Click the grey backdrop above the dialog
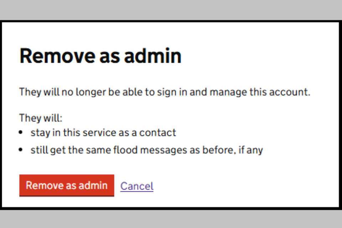This screenshot has width=342, height=228. [171, 10]
